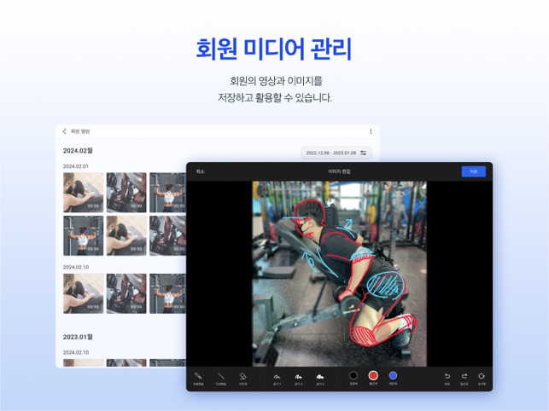
Task: Pick the black color swatch
Action: 353,376
